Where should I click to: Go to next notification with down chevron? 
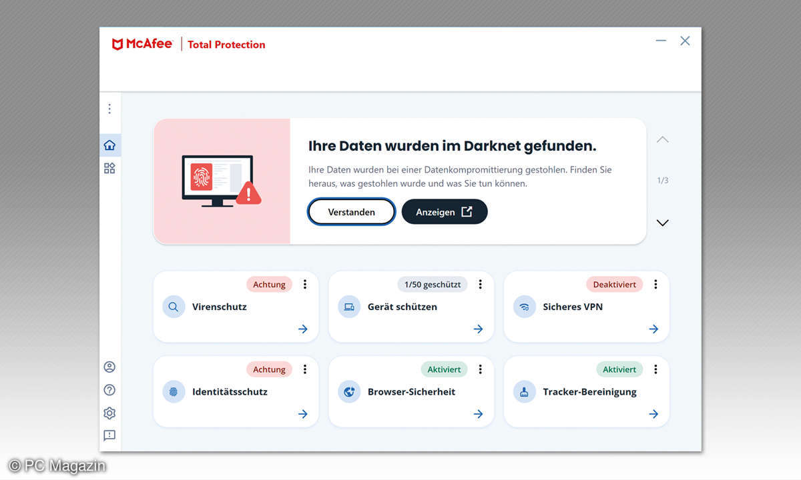(662, 223)
